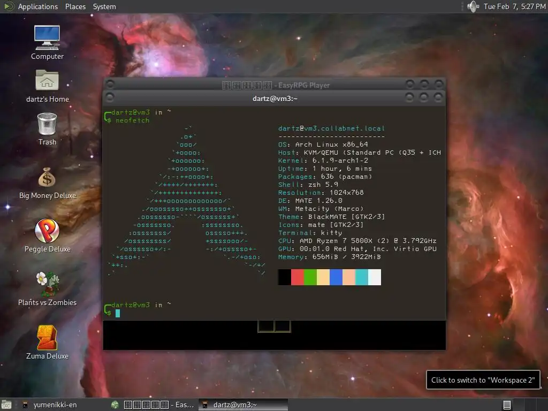Screen dimensions: 548x411
Task: Minimize the EasyRPG Player window
Action: (x=410, y=84)
